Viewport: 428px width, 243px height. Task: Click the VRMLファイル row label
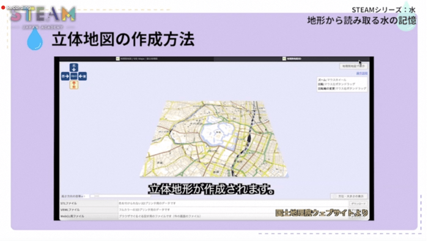70,210
